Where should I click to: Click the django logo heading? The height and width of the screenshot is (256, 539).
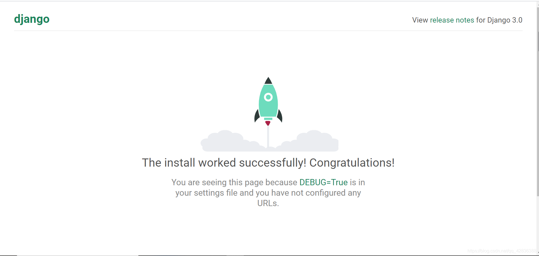(32, 19)
